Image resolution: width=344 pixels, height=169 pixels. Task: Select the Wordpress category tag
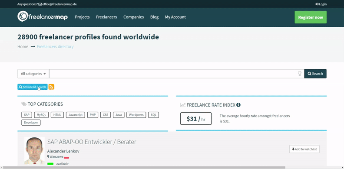136,115
